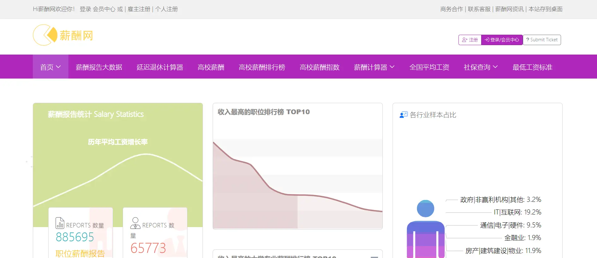The width and height of the screenshot is (597, 258).
Task: Click the Submit Ticket button
Action: (x=542, y=40)
